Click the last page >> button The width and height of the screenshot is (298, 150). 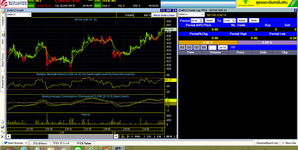coord(204,47)
